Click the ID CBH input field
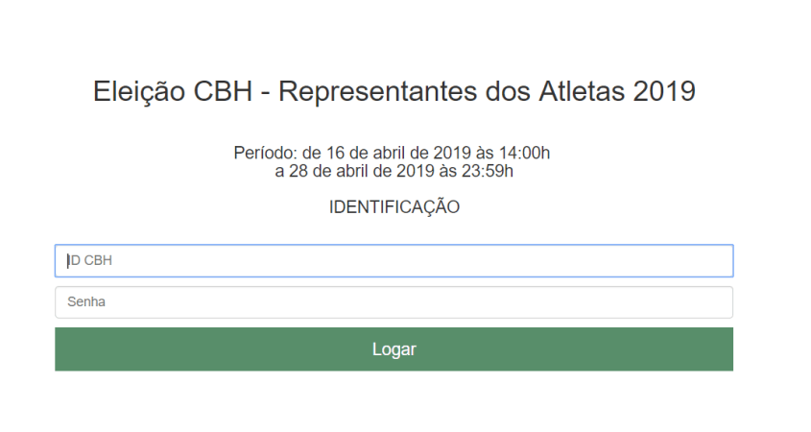Screen dimensions: 811x432 [x=394, y=260]
